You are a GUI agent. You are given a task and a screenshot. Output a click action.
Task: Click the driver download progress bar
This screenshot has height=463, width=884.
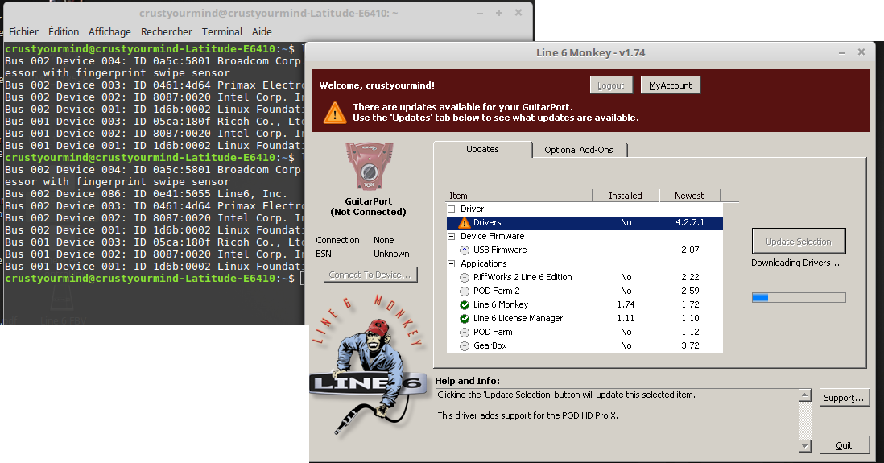point(799,297)
